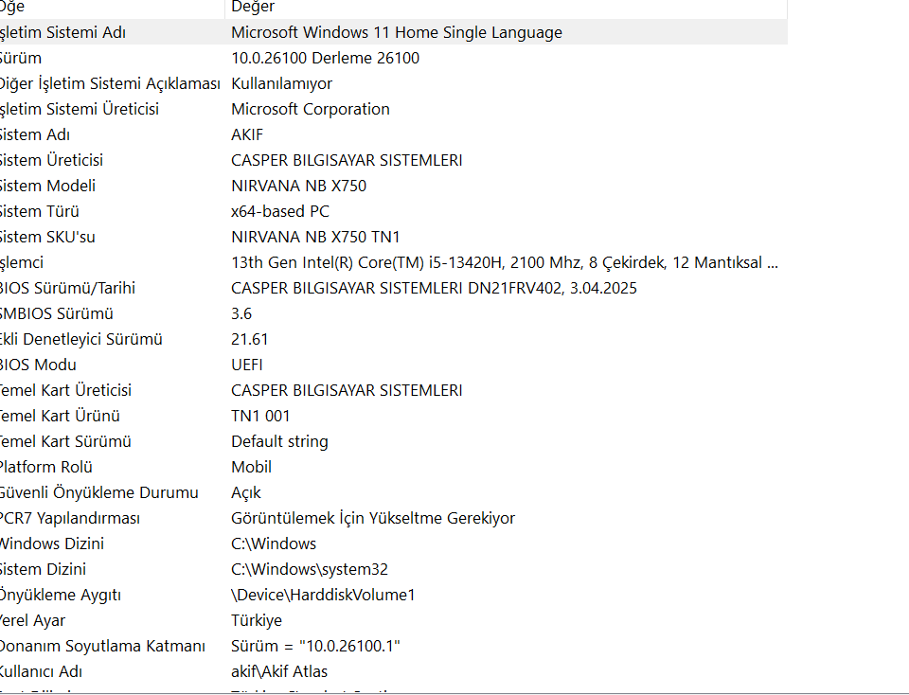Click value Görüntülemek İçin Yükseltme Gerekiyor

coord(373,518)
